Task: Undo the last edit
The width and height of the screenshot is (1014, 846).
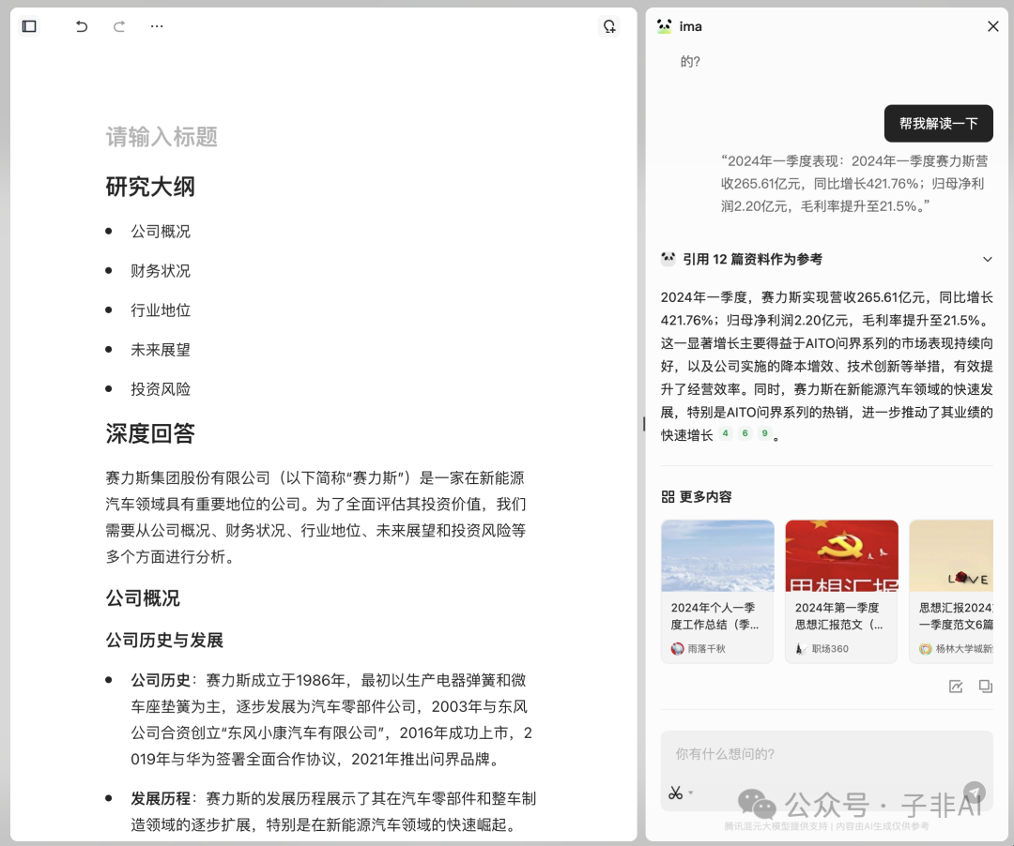Action: tap(82, 26)
